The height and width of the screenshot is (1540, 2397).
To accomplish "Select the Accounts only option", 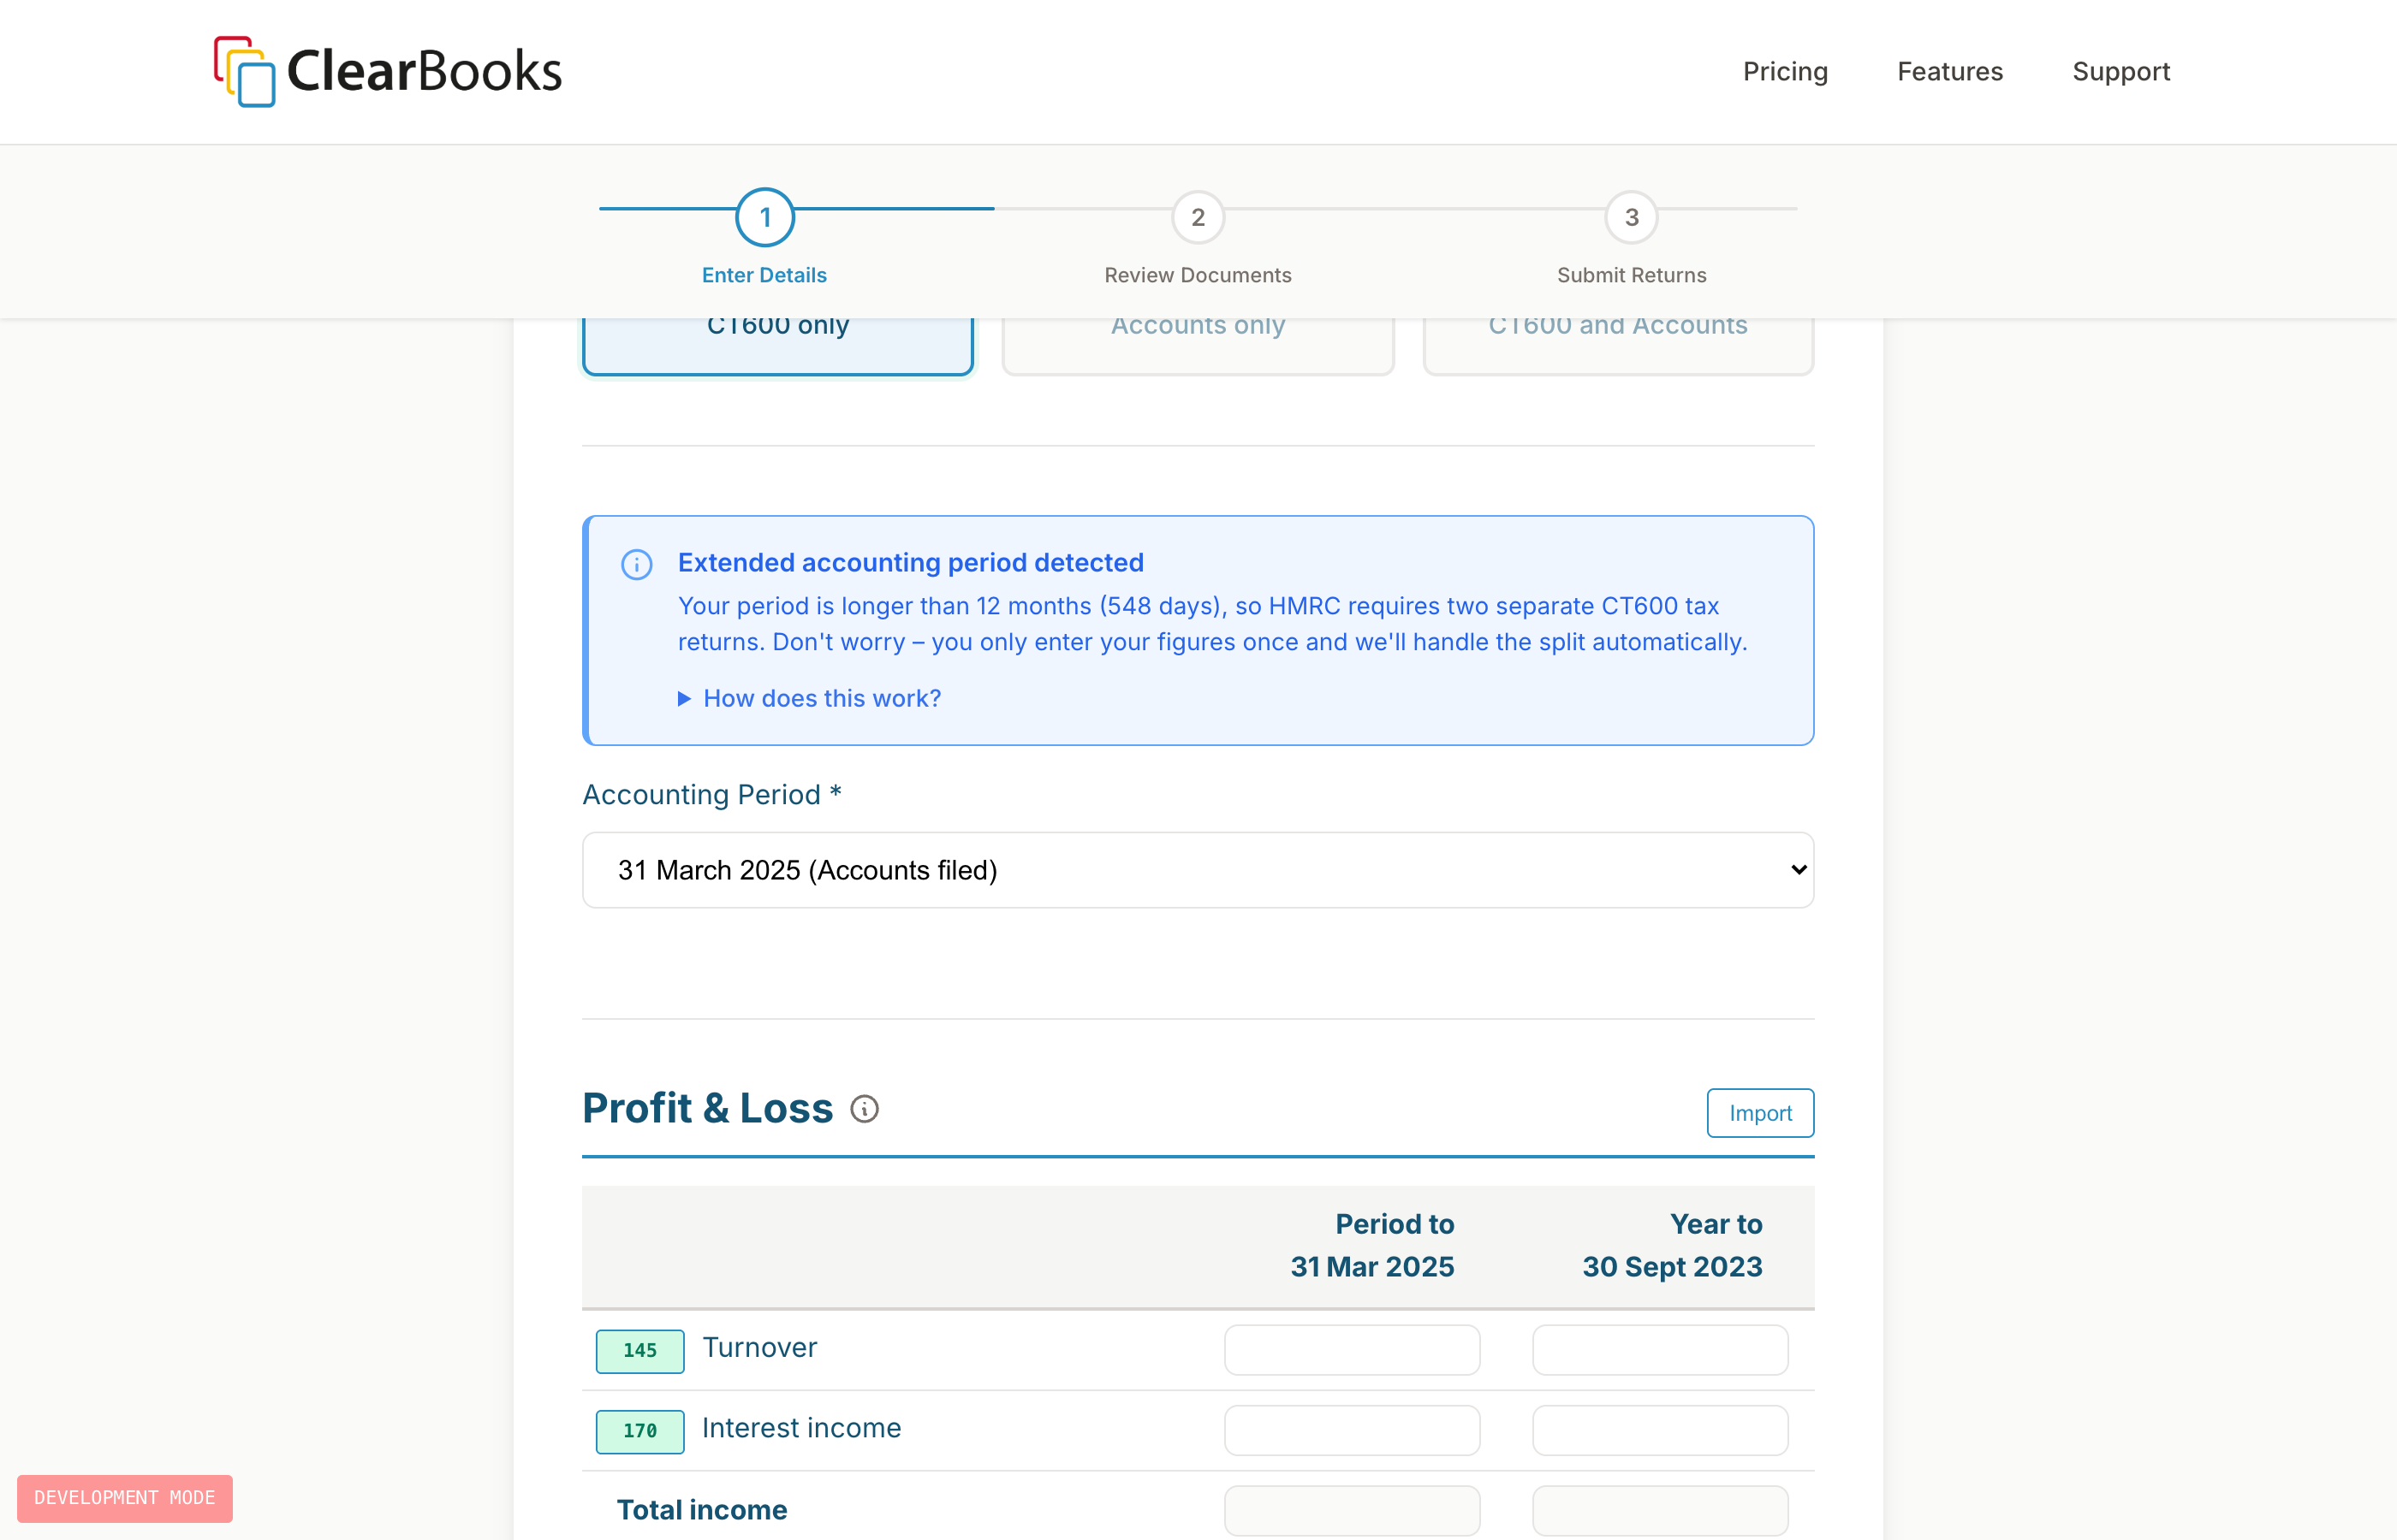I will (1198, 343).
